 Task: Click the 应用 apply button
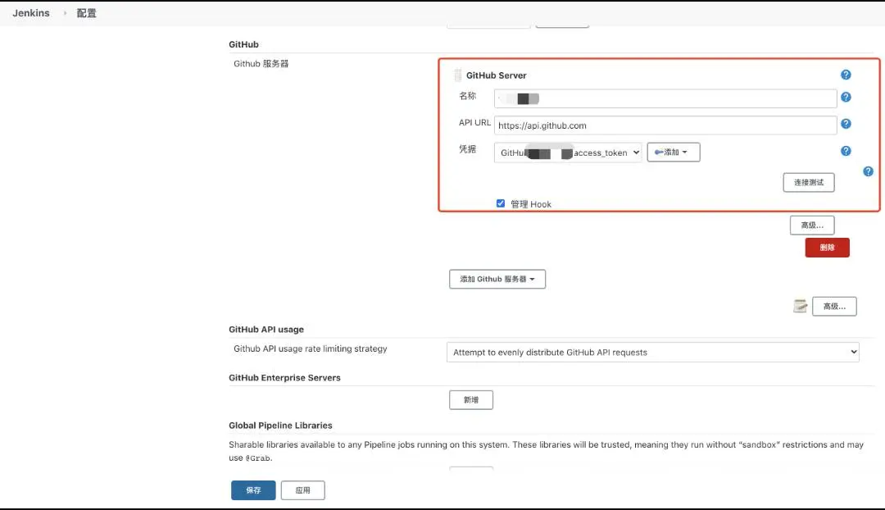pyautogui.click(x=302, y=490)
